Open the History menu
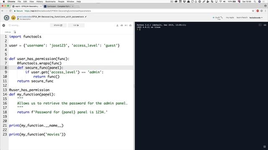Viewport: 268px width, 150px height. (x=39, y=2)
